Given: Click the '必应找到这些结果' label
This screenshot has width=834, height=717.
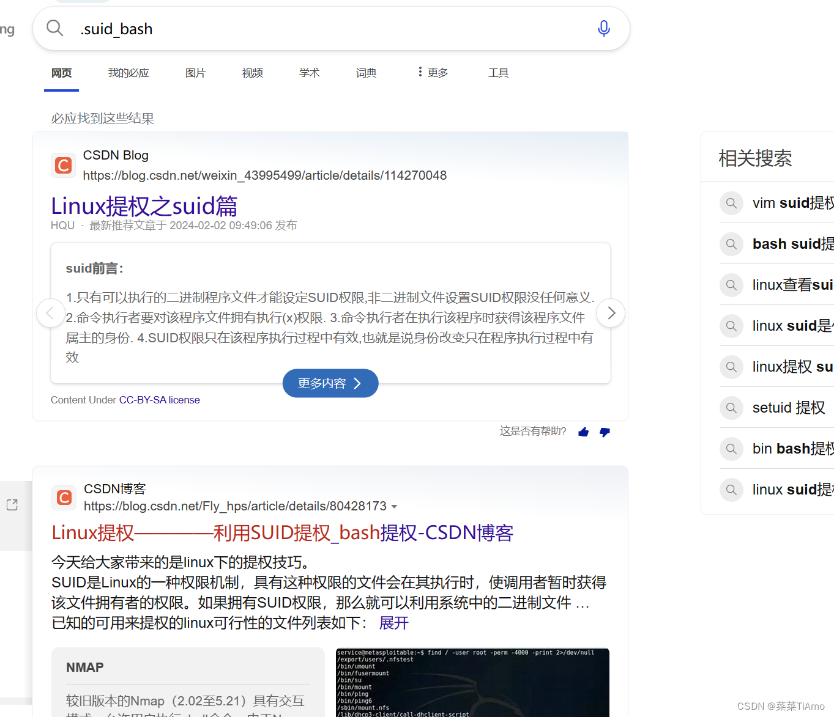Looking at the screenshot, I should click(x=103, y=118).
